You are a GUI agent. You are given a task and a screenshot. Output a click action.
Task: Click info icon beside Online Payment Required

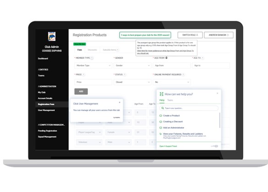[x=183, y=75]
